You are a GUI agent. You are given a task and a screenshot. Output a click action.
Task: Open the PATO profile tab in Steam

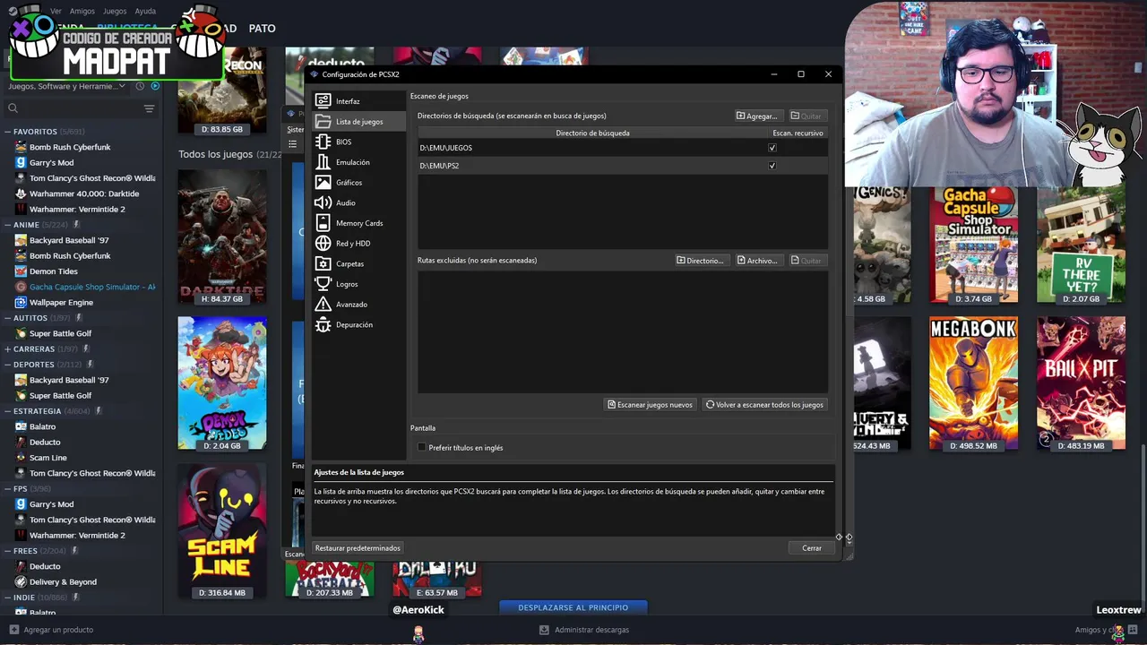(262, 29)
